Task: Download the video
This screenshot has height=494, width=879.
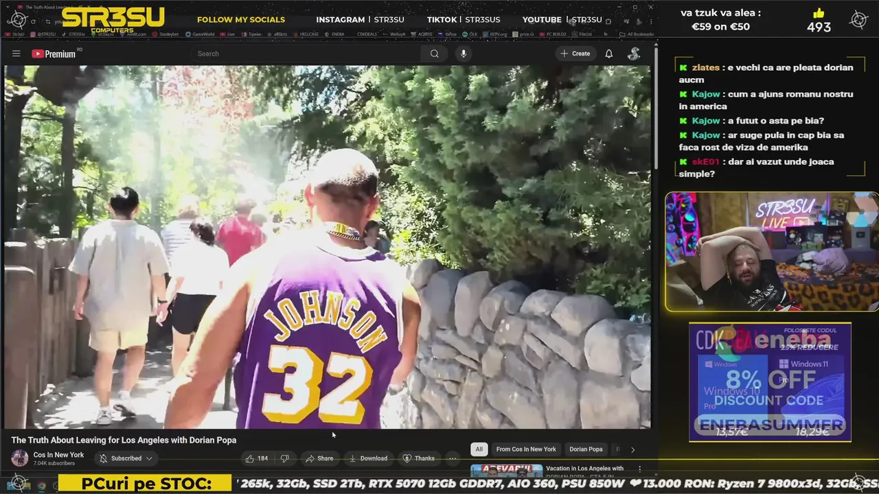Action: 368,458
